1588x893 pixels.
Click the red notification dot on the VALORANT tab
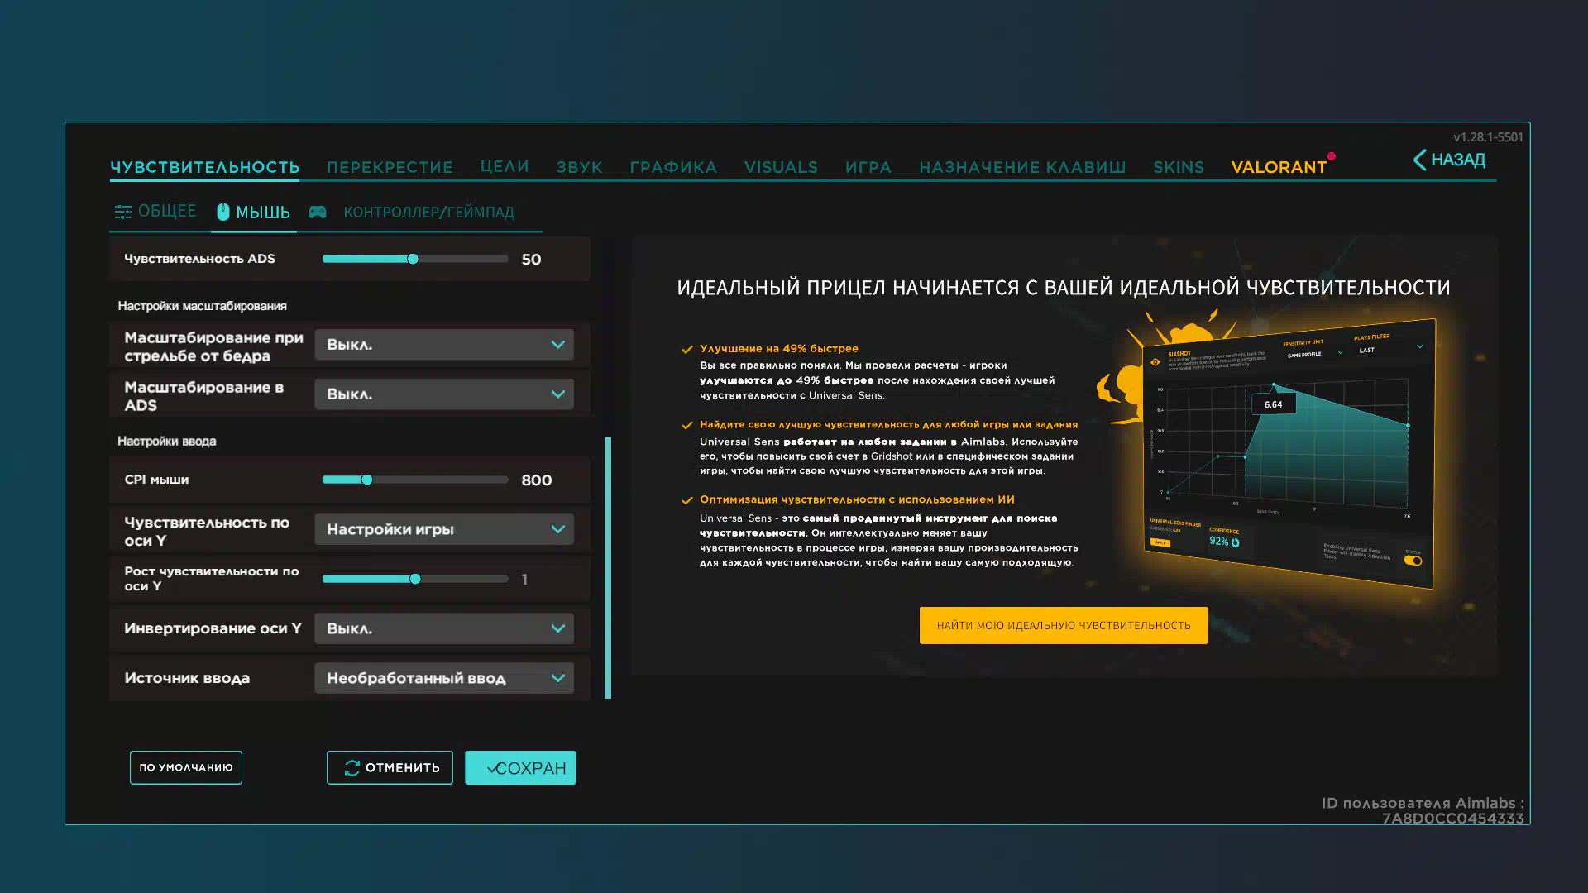pyautogui.click(x=1332, y=156)
